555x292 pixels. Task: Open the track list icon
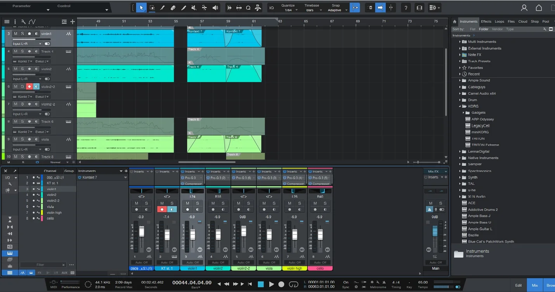(7, 22)
